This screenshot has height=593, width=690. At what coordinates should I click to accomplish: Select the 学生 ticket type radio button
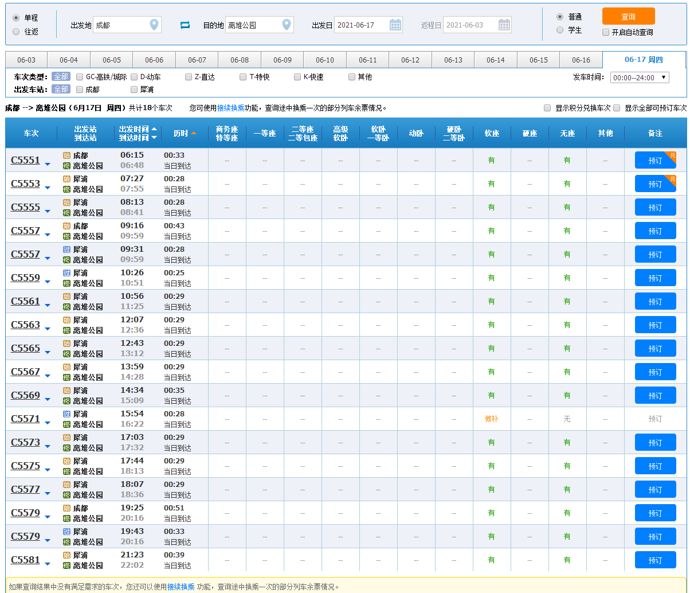point(560,30)
